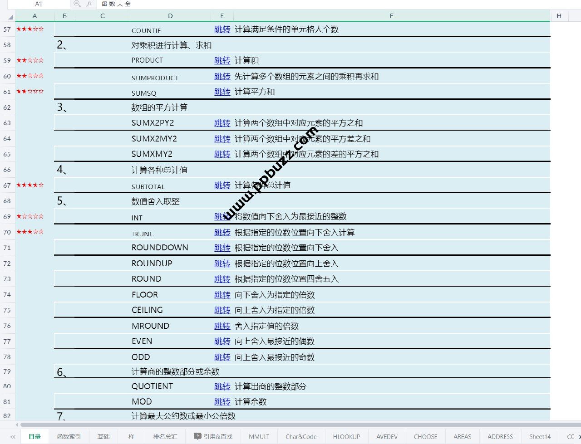Click the comment badge icon on 引用&查找 tab
The image size is (581, 444).
(x=197, y=436)
